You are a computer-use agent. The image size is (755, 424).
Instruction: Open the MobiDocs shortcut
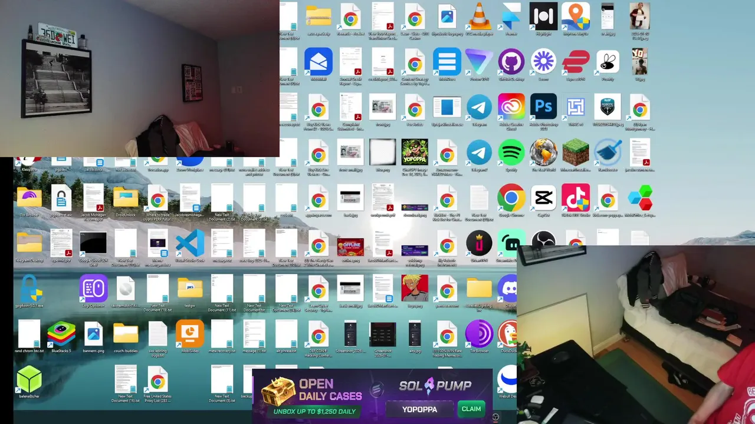447,62
